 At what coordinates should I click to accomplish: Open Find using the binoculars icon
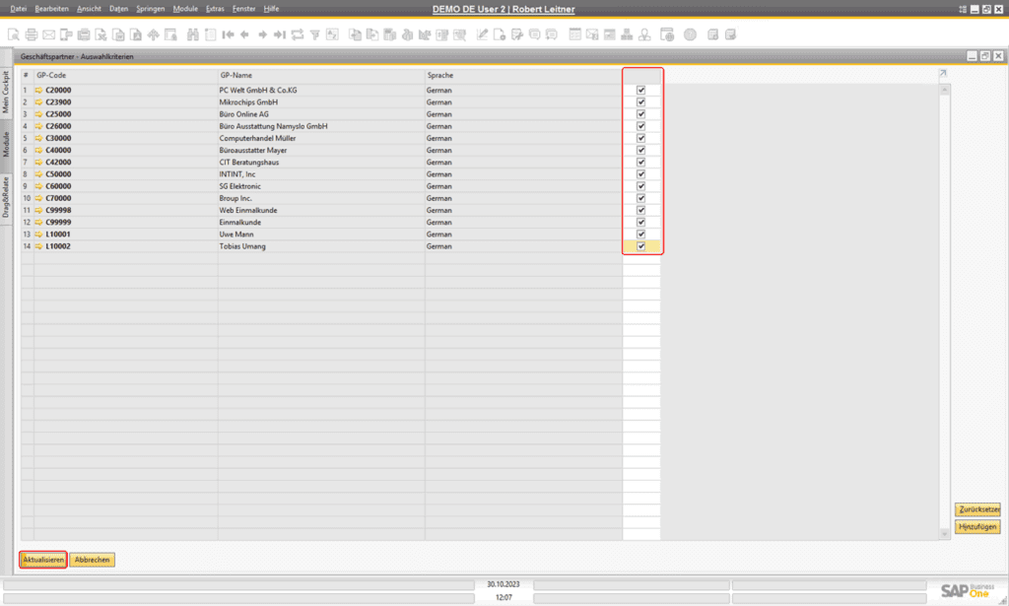click(x=193, y=34)
